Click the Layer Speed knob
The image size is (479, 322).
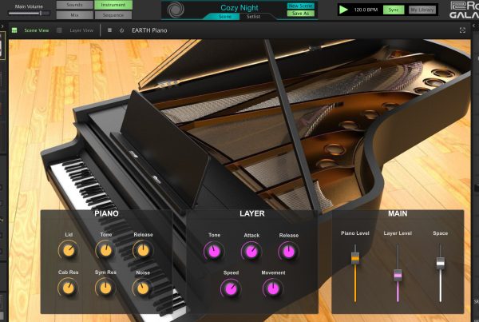tap(231, 289)
